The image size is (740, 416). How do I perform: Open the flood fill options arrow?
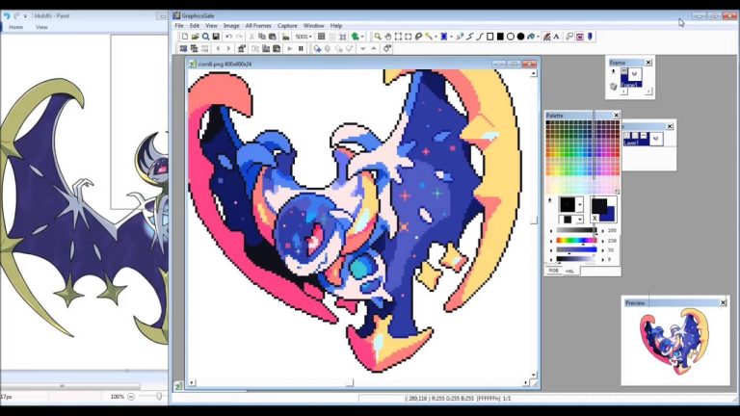point(538,37)
